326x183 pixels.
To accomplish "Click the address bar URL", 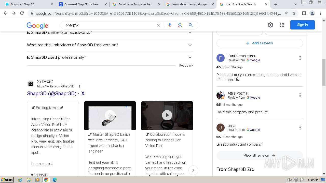I will coord(158,13).
